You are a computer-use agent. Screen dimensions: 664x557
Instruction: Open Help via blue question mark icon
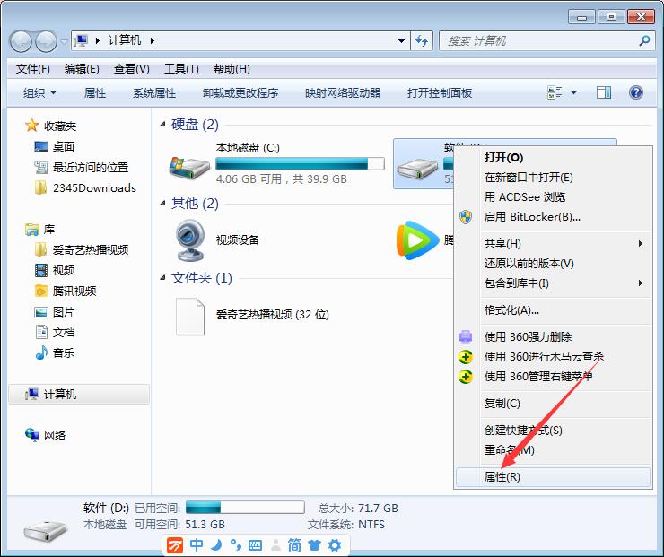(x=635, y=92)
